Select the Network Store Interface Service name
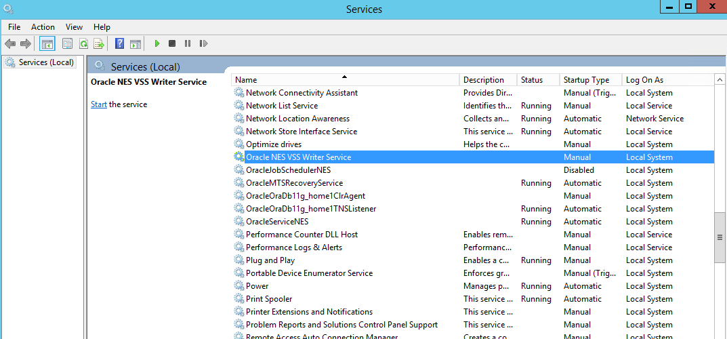 point(302,132)
